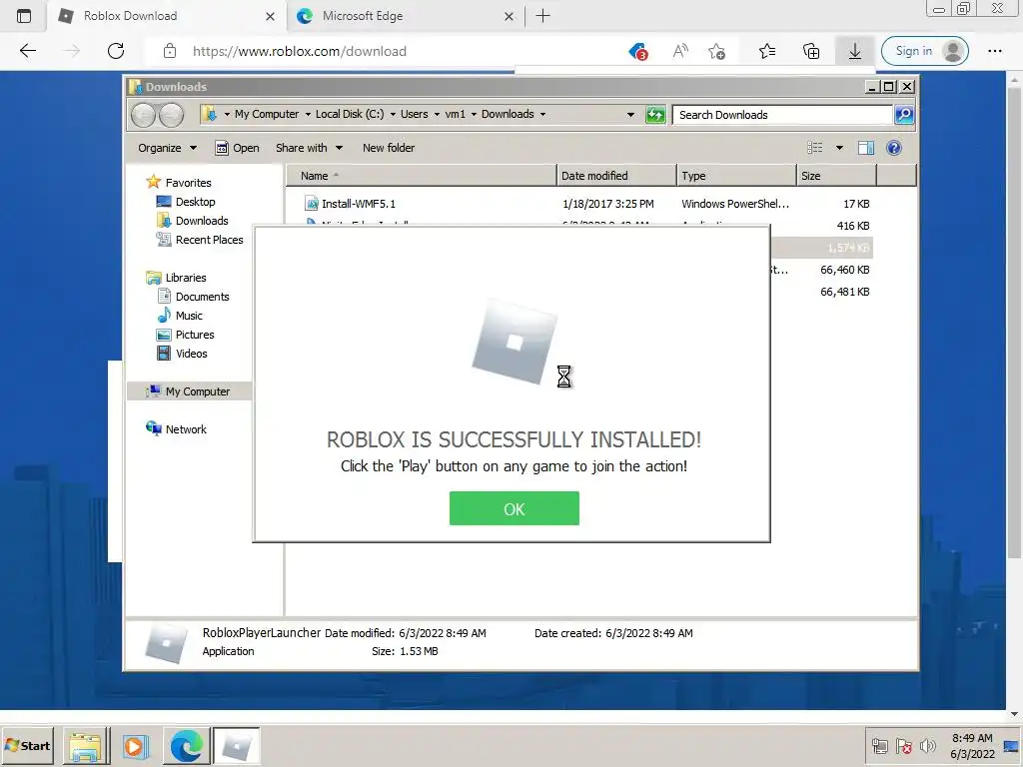Screen dimensions: 1023x767
Task: Expand the Local Disk (C:) breadcrumb arrow
Action: click(x=393, y=114)
